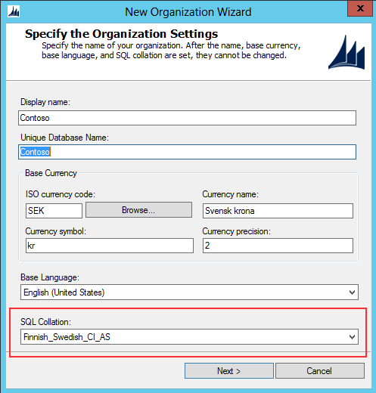The image size is (376, 393).
Task: Click the "Base Currency" group label
Action: coord(51,173)
